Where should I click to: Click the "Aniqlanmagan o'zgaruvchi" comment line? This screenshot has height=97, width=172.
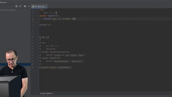point(62,61)
